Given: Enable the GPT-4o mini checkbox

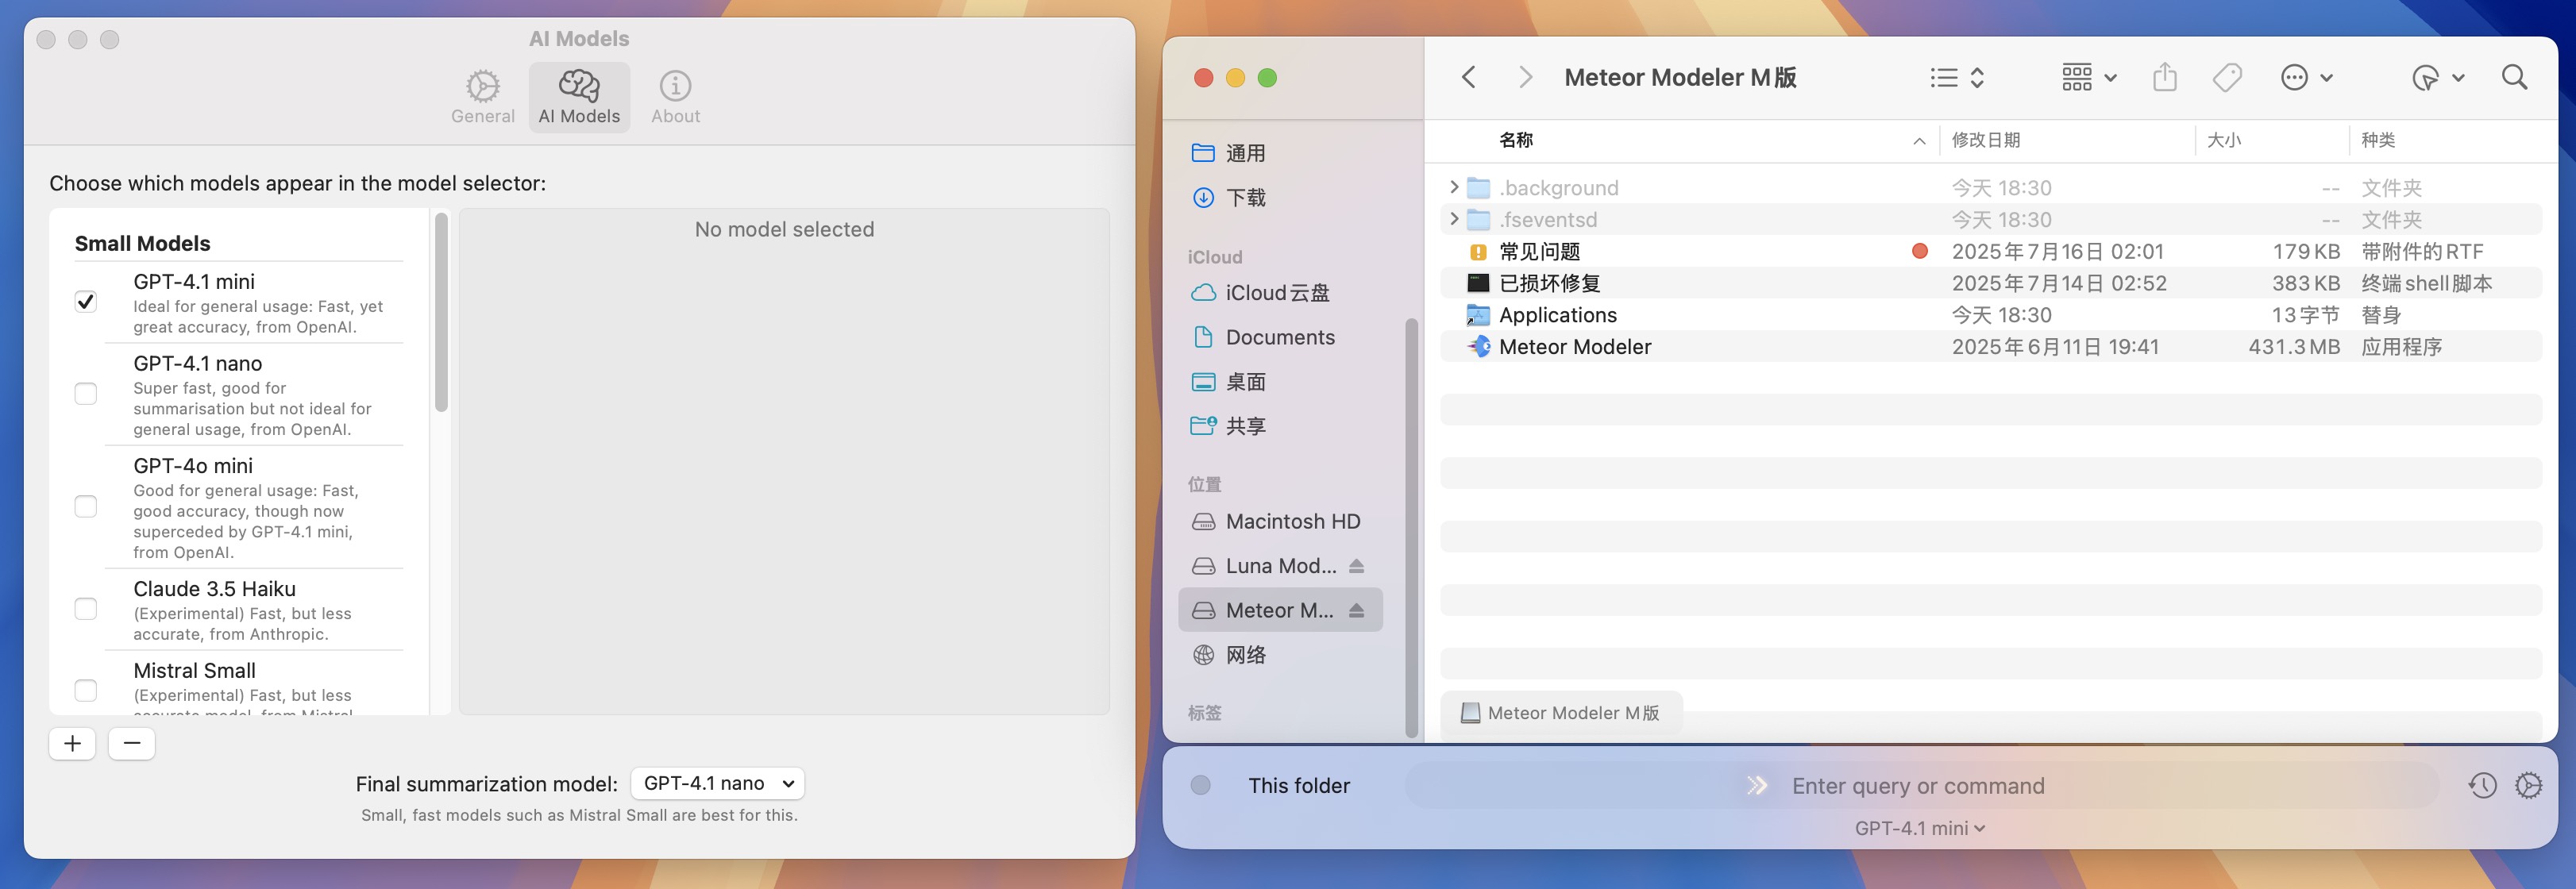Looking at the screenshot, I should click(x=86, y=507).
